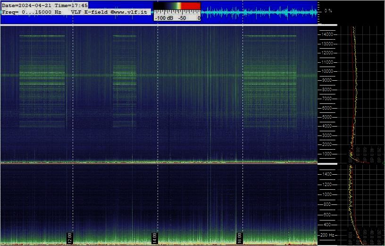Screen dimensions: 385x246
Task: Click the 14:00 time marker label
Action: point(154,238)
